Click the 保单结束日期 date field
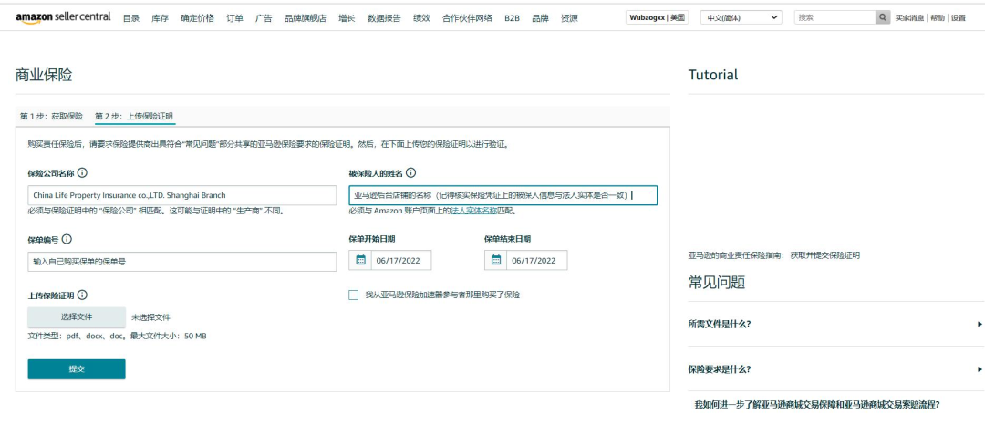Viewport: 985px width, 425px height. pyautogui.click(x=536, y=260)
